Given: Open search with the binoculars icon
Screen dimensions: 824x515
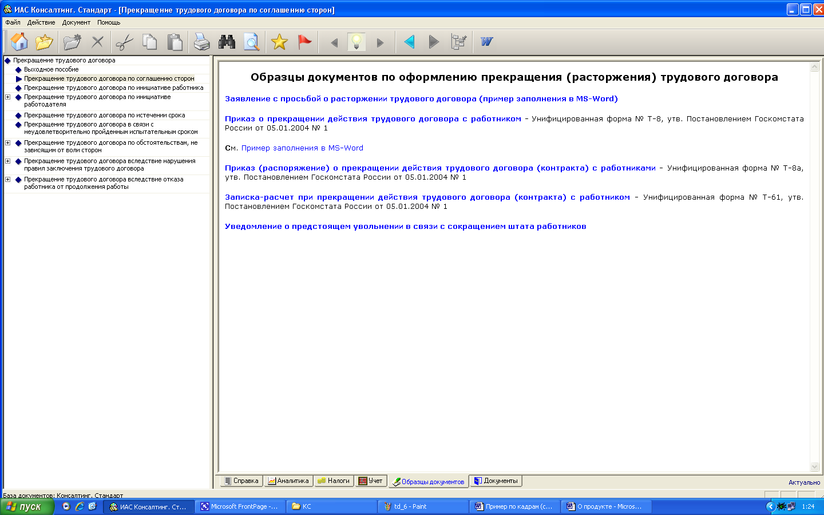Looking at the screenshot, I should point(227,42).
